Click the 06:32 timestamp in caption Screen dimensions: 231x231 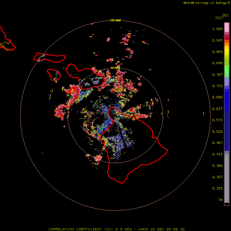pyautogui.click(x=179, y=229)
